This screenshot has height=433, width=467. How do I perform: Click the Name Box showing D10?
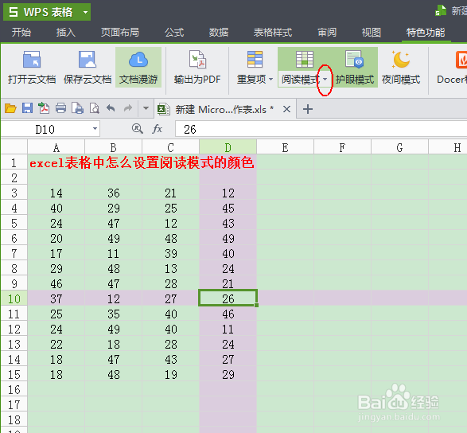pos(45,129)
